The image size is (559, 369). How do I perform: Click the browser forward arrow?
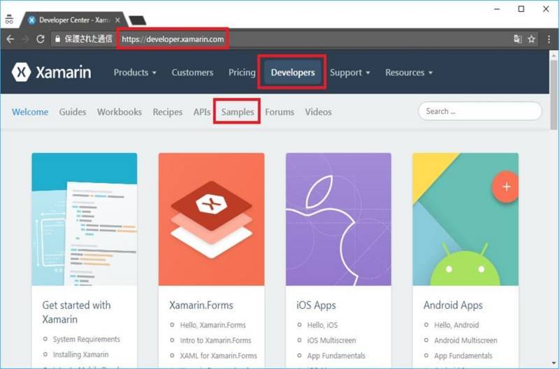[25, 39]
